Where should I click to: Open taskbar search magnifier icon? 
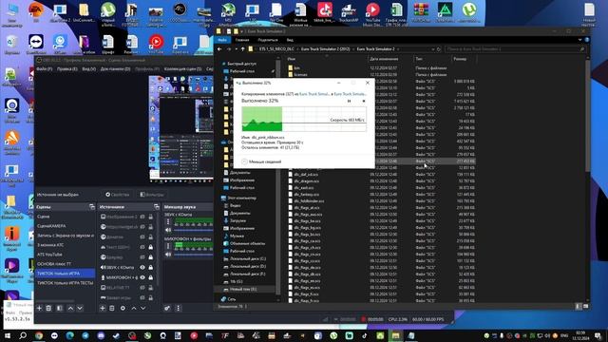click(x=23, y=335)
